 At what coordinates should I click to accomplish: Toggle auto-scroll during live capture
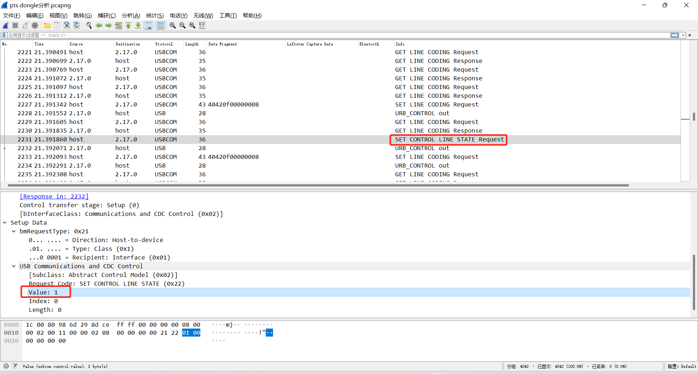(x=148, y=25)
